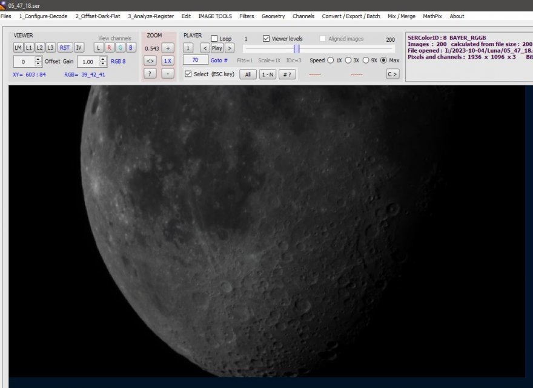The image size is (533, 388).
Task: Increase the Offset value with up arrow
Action: coord(38,59)
